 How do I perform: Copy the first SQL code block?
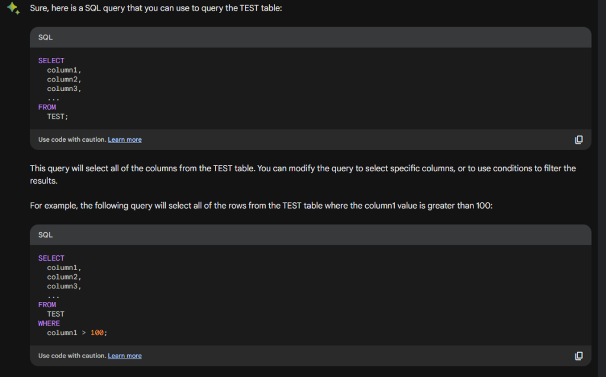(x=579, y=139)
